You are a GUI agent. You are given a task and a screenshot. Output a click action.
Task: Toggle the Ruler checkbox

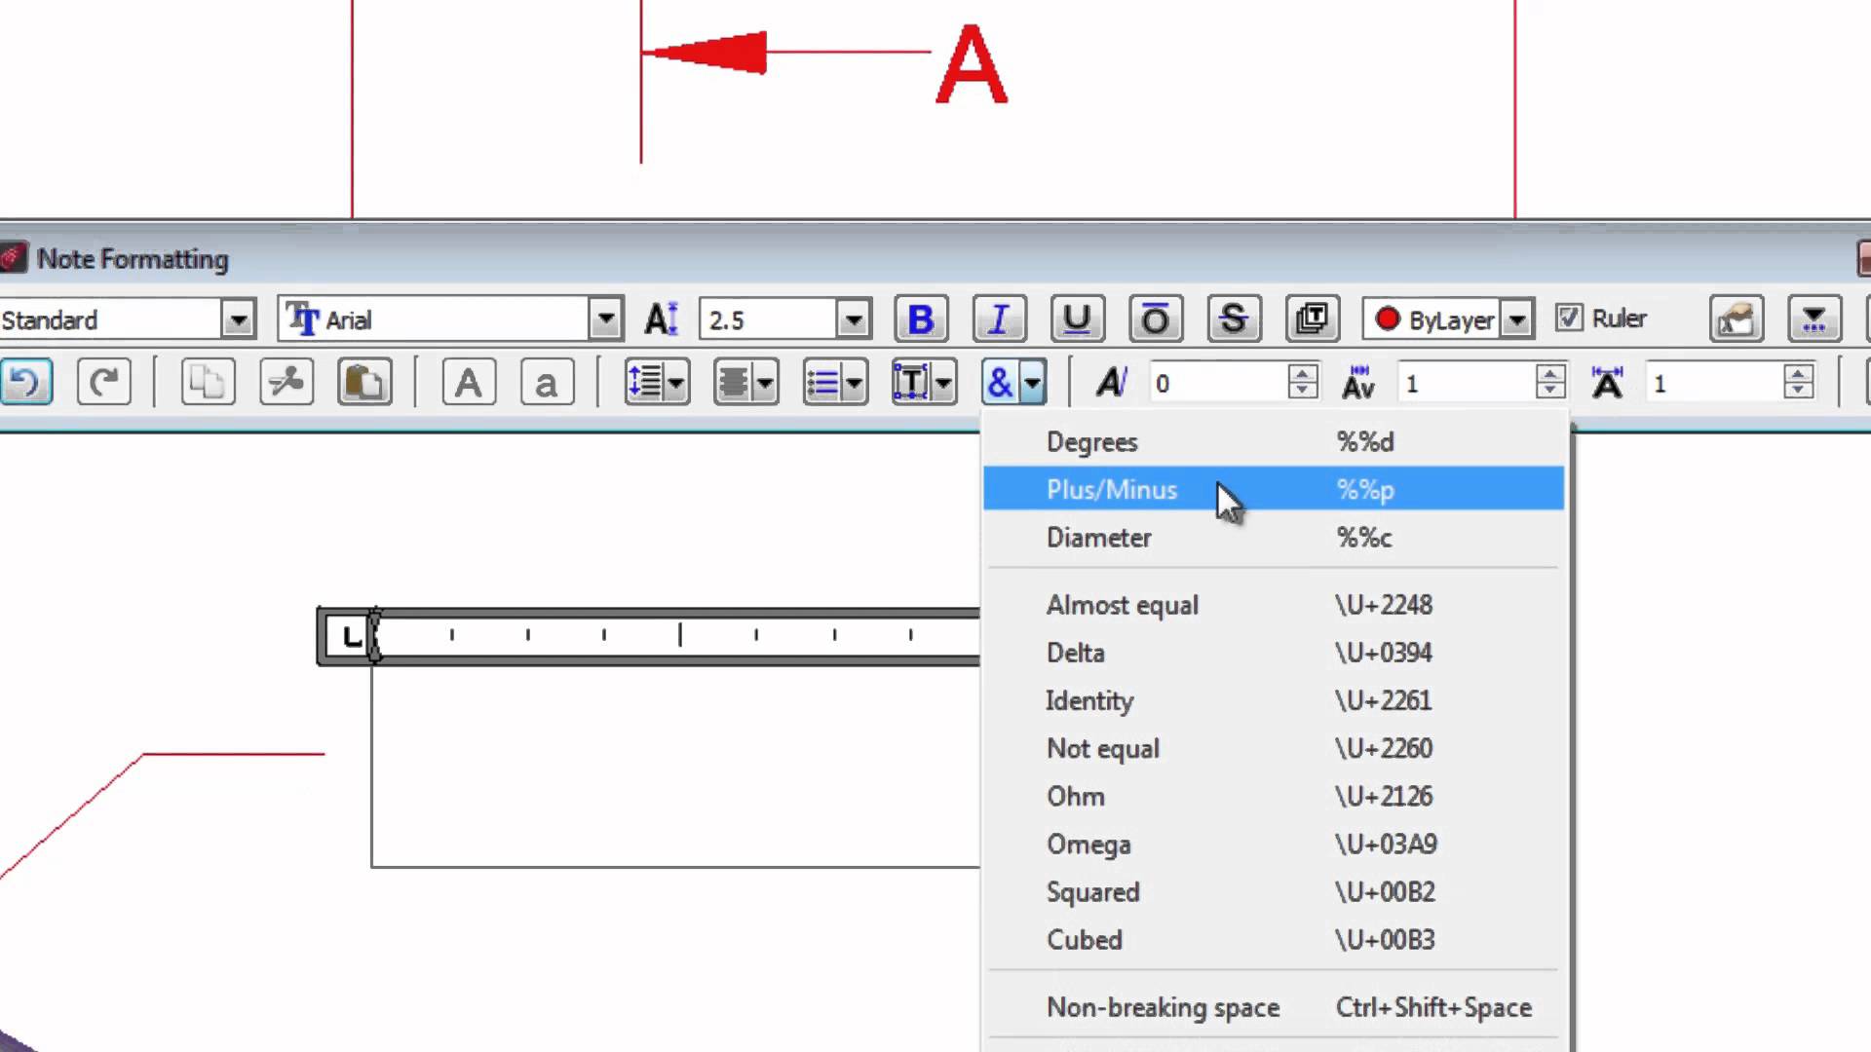[1569, 318]
